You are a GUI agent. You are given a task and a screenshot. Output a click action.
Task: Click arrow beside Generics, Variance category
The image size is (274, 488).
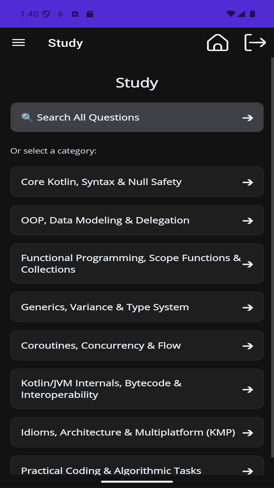click(248, 308)
